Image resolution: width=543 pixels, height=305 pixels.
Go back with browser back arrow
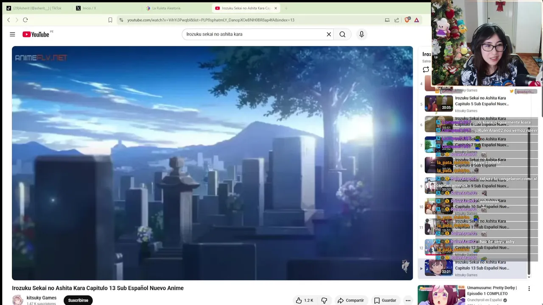pos(8,20)
